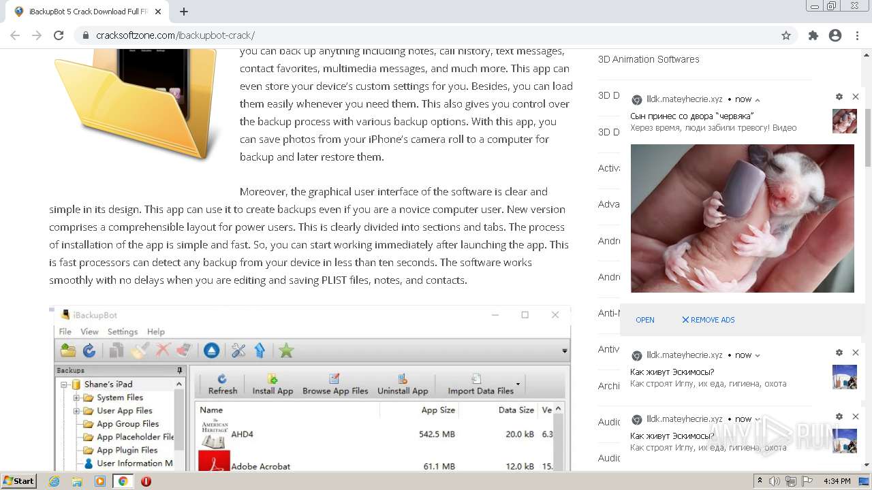Launch Internet Explorer from taskbar
Image resolution: width=872 pixels, height=490 pixels.
click(x=54, y=481)
